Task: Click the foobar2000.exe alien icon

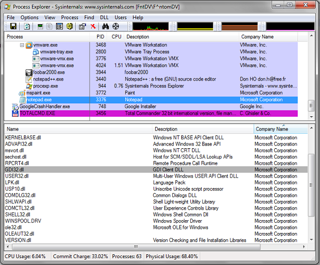Action: pyautogui.click(x=29, y=73)
